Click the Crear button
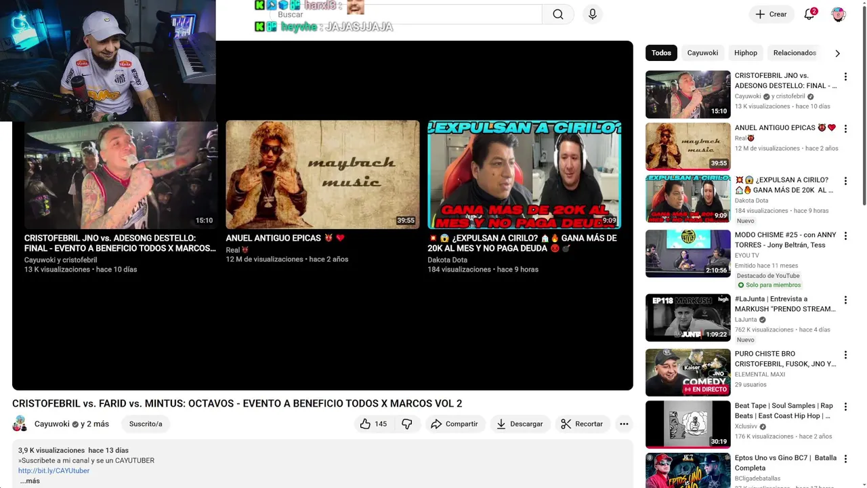 [x=771, y=14]
